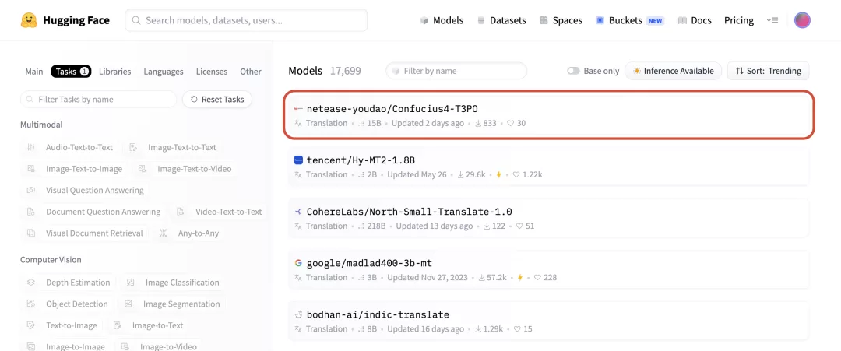
Task: Select the Audio-Text-to-Text task
Action: (x=70, y=147)
